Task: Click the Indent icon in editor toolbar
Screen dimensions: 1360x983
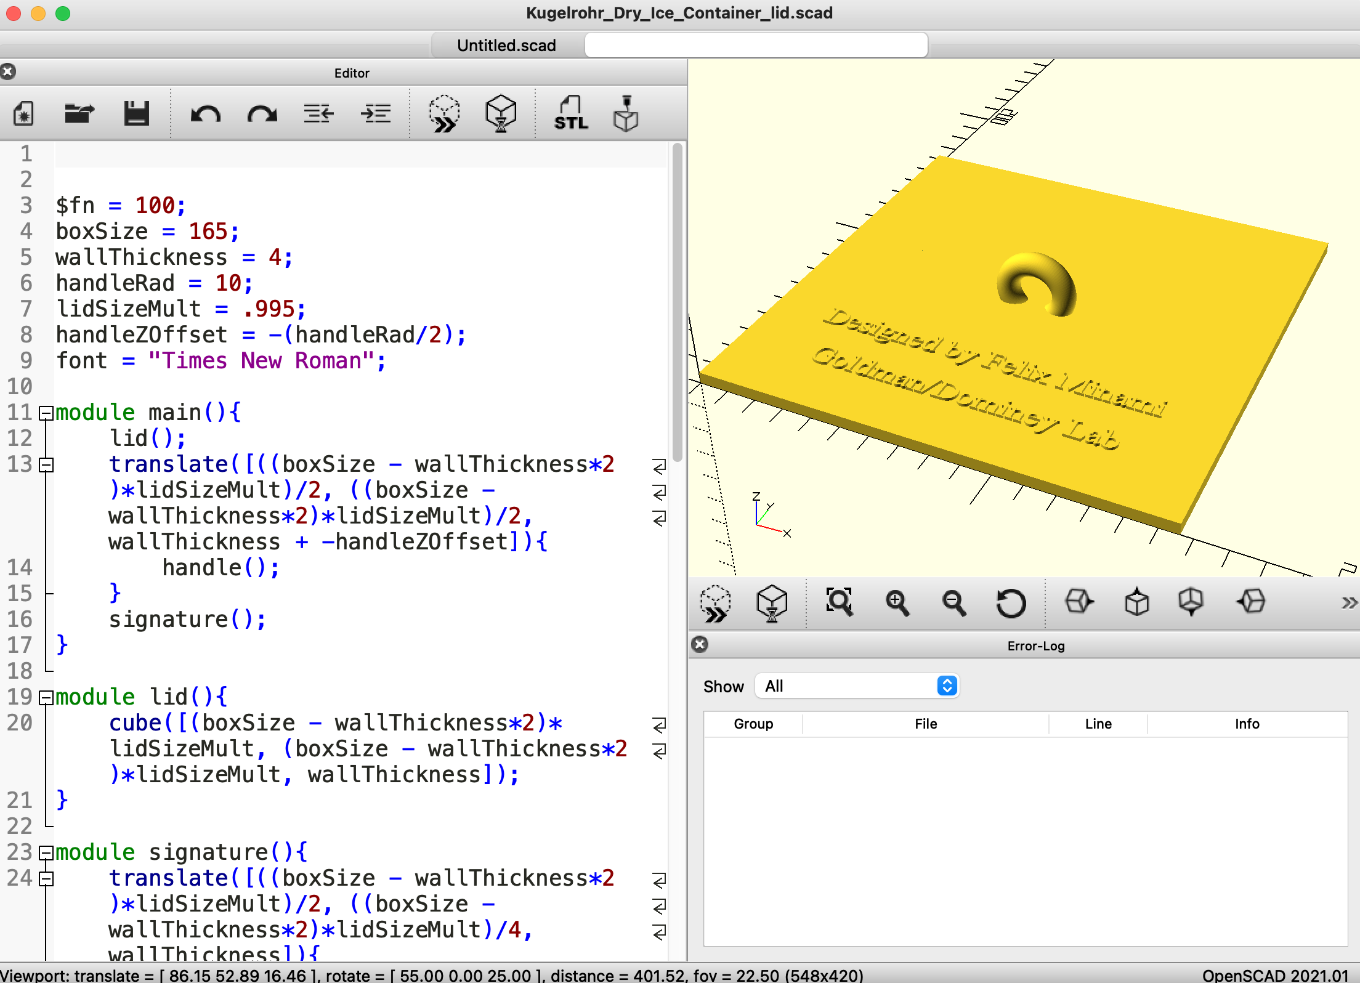Action: (375, 114)
